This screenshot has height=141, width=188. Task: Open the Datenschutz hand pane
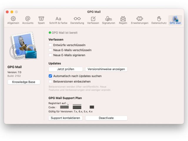tap(159, 20)
